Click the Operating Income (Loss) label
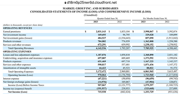 point(20,75)
